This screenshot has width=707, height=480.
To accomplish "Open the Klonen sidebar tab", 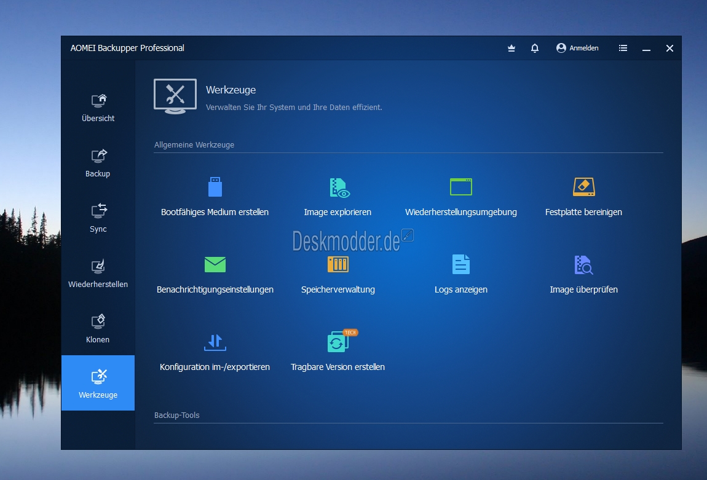I will [x=98, y=329].
